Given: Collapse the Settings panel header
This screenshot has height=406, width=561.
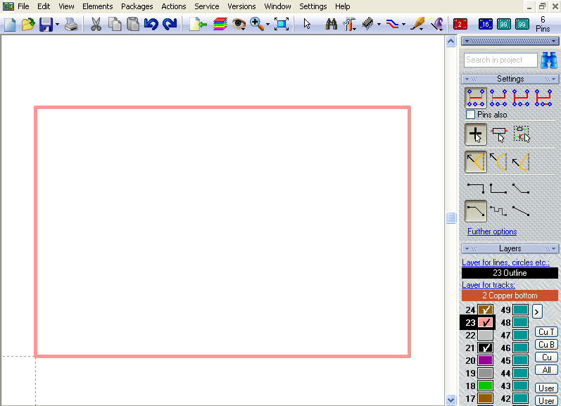Looking at the screenshot, I should pos(510,79).
